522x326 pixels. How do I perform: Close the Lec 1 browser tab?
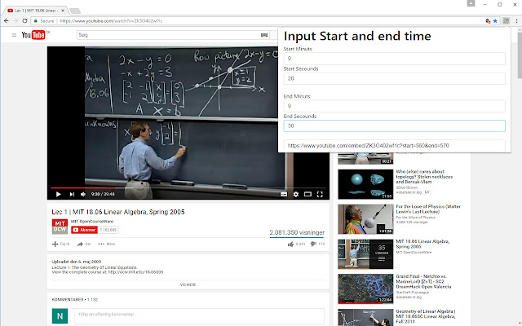click(x=63, y=11)
